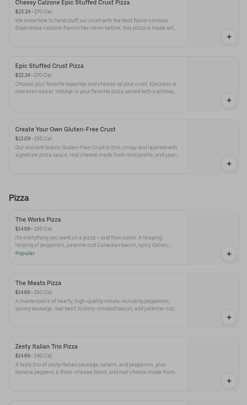Open the Epic Stuffed Crust Pizza title
This screenshot has height=405, width=247.
point(49,66)
